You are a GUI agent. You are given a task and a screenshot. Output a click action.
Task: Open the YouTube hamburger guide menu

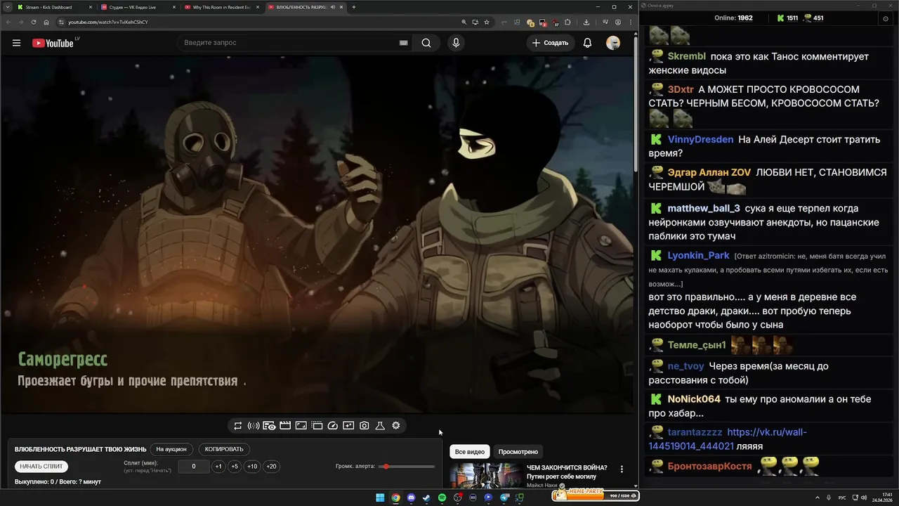click(16, 43)
